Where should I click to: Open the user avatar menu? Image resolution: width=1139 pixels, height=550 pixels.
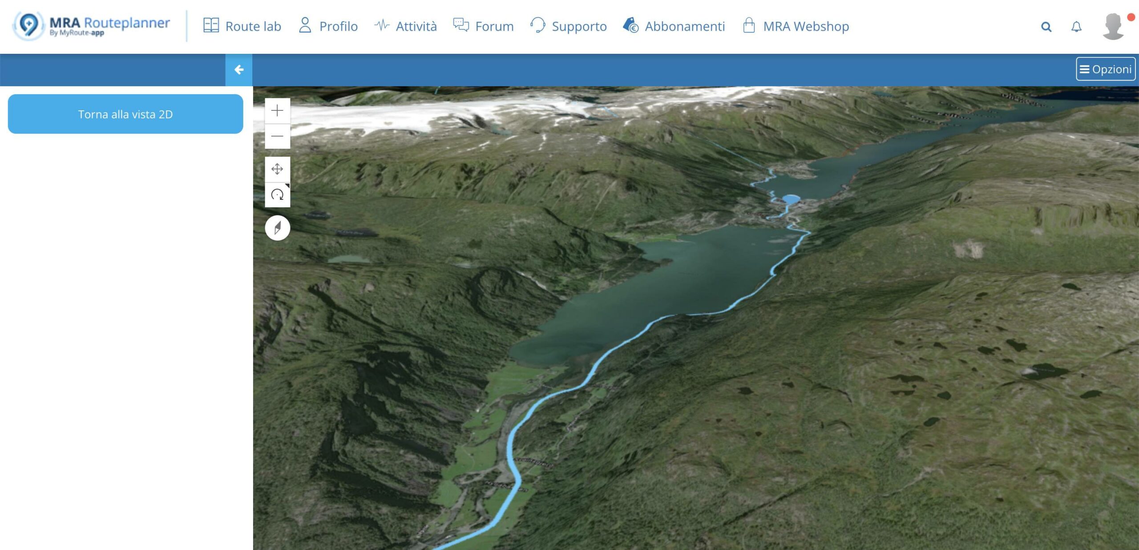(x=1113, y=27)
